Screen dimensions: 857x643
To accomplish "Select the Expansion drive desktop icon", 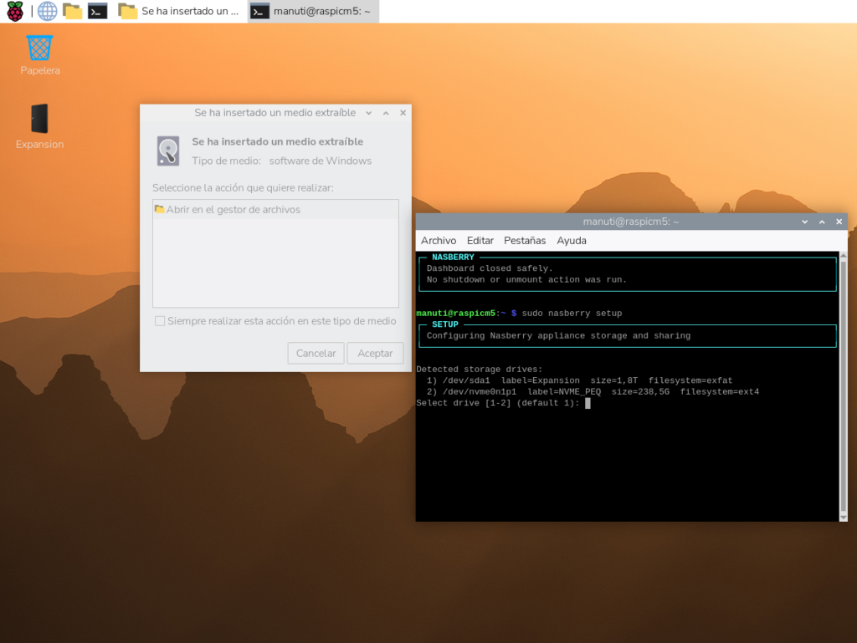I will tap(39, 126).
